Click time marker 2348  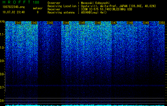tap(130, 23)
